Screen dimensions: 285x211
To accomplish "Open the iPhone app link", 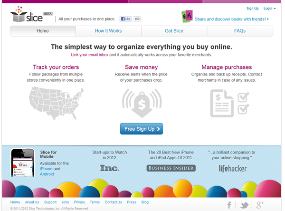I will (46, 169).
